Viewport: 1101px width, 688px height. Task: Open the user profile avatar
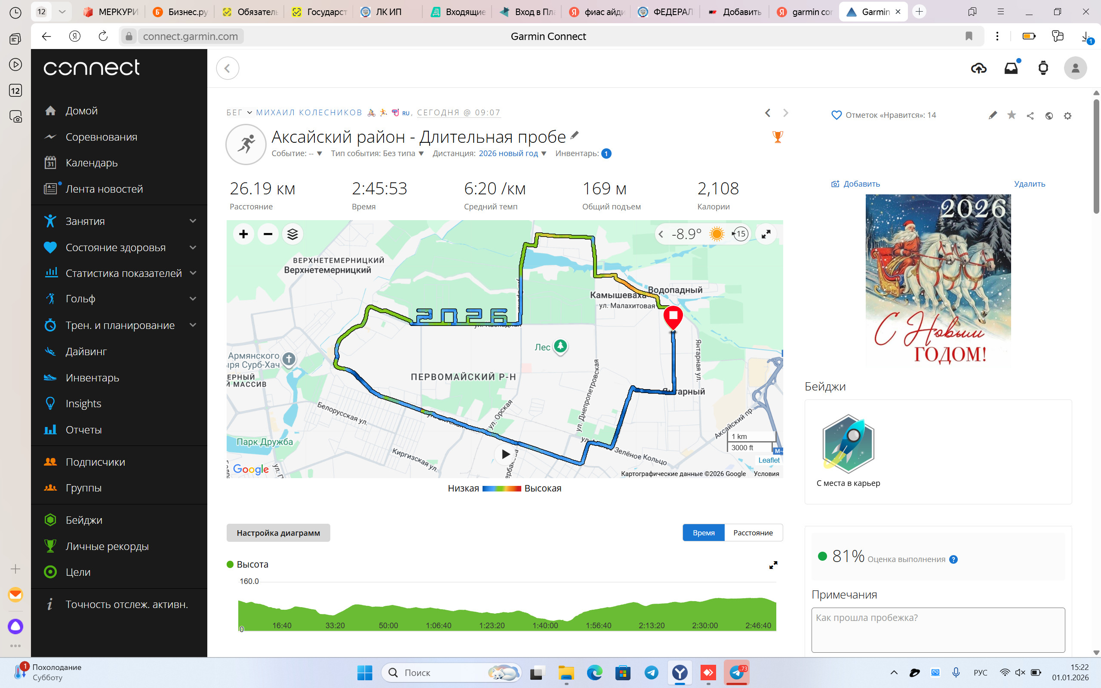pos(1075,68)
